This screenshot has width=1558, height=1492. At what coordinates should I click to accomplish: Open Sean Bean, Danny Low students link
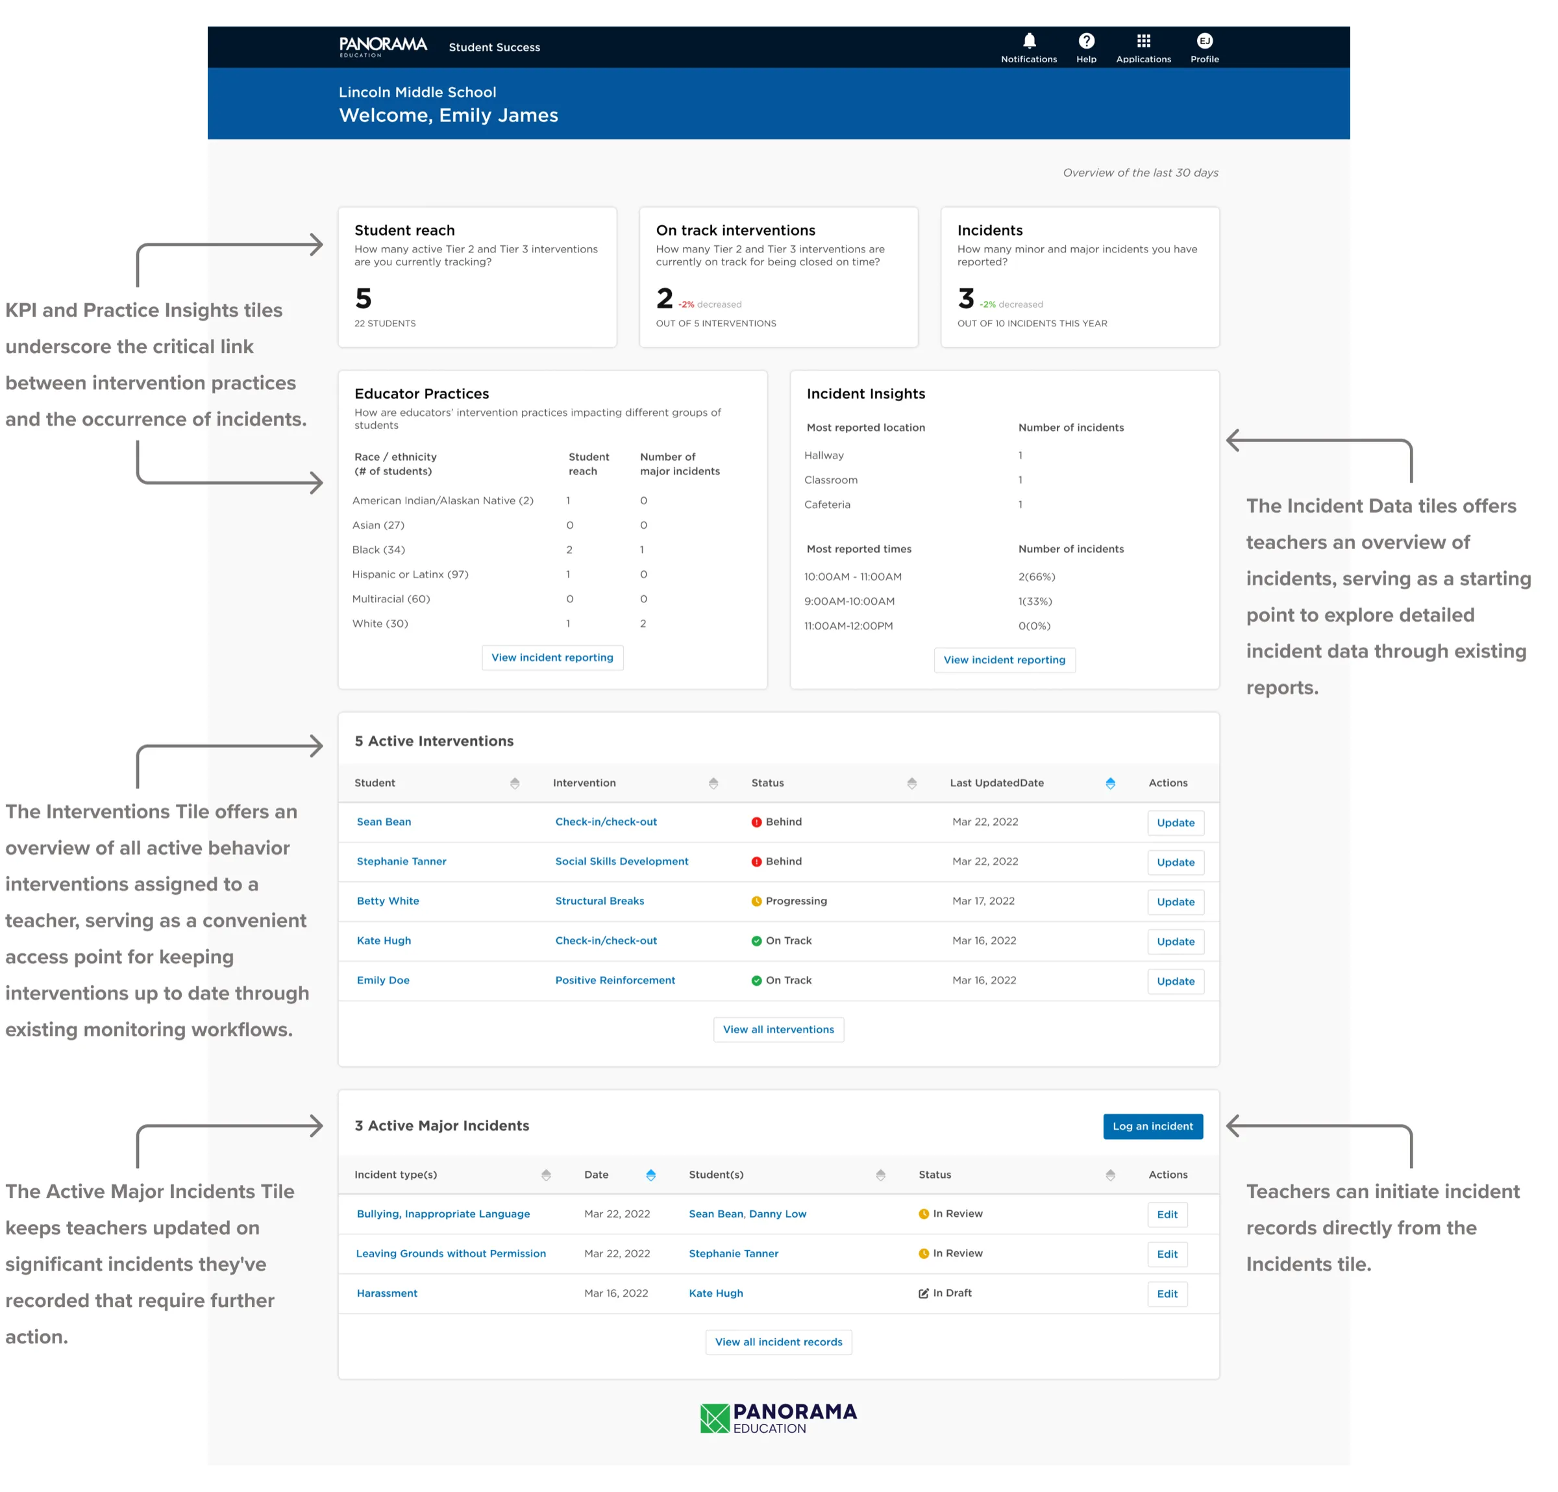747,1215
